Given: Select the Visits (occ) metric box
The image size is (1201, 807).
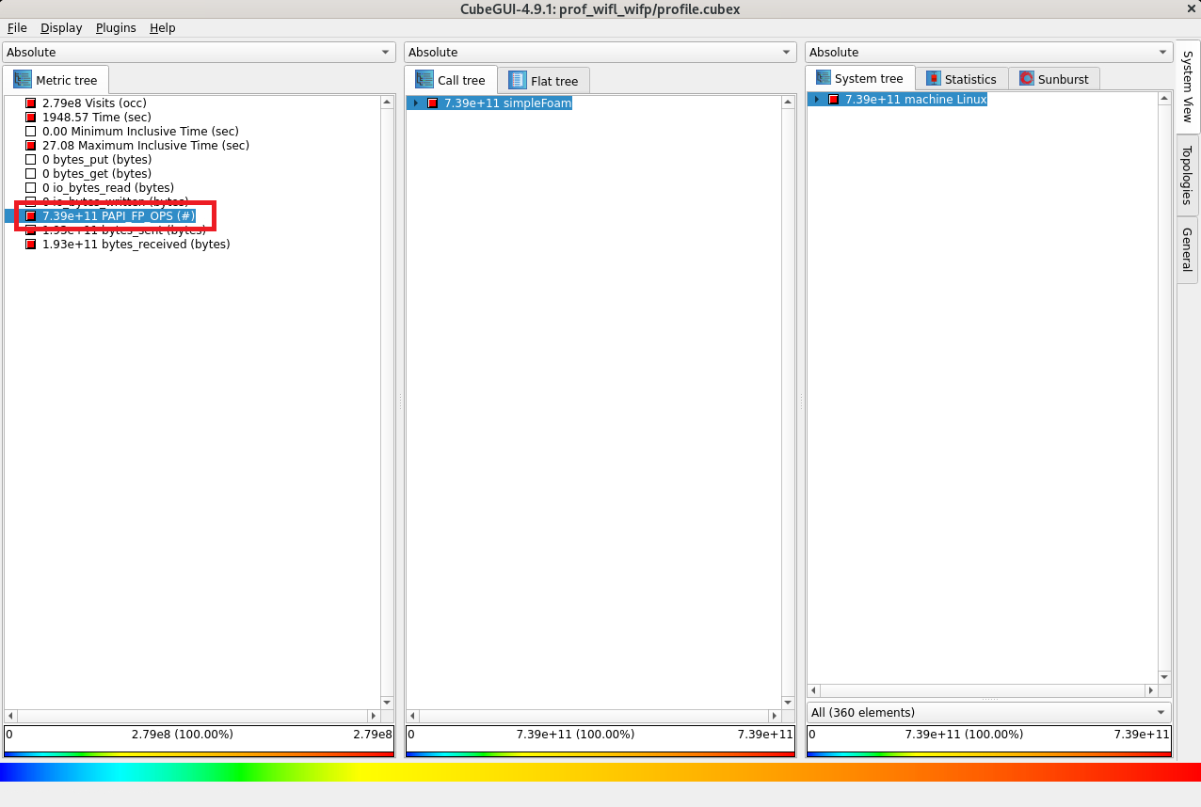Looking at the screenshot, I should point(31,103).
